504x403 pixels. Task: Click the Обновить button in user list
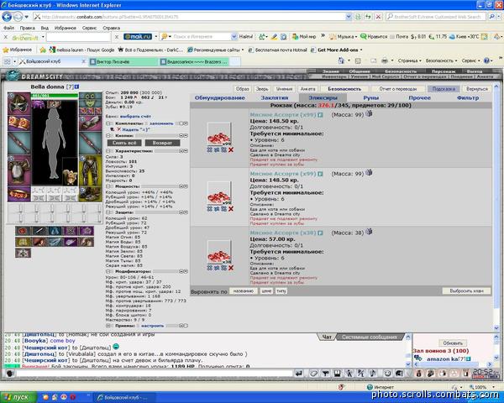453,343
